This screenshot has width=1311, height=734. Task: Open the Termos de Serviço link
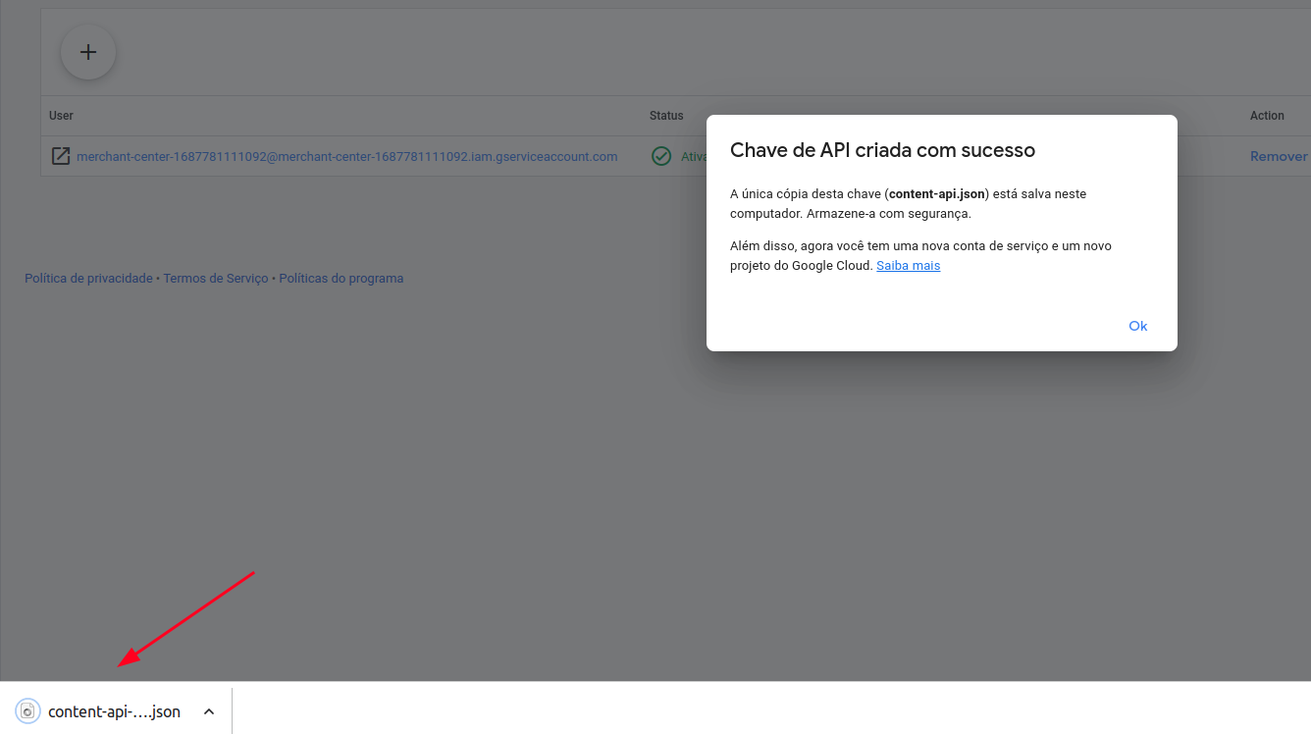[x=216, y=279]
